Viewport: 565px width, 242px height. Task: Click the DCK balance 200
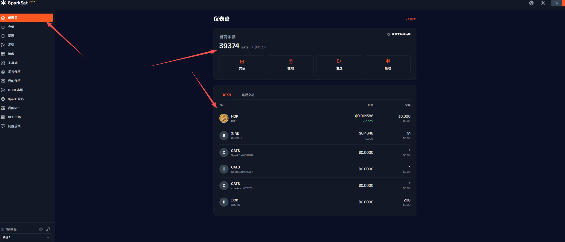(x=407, y=200)
